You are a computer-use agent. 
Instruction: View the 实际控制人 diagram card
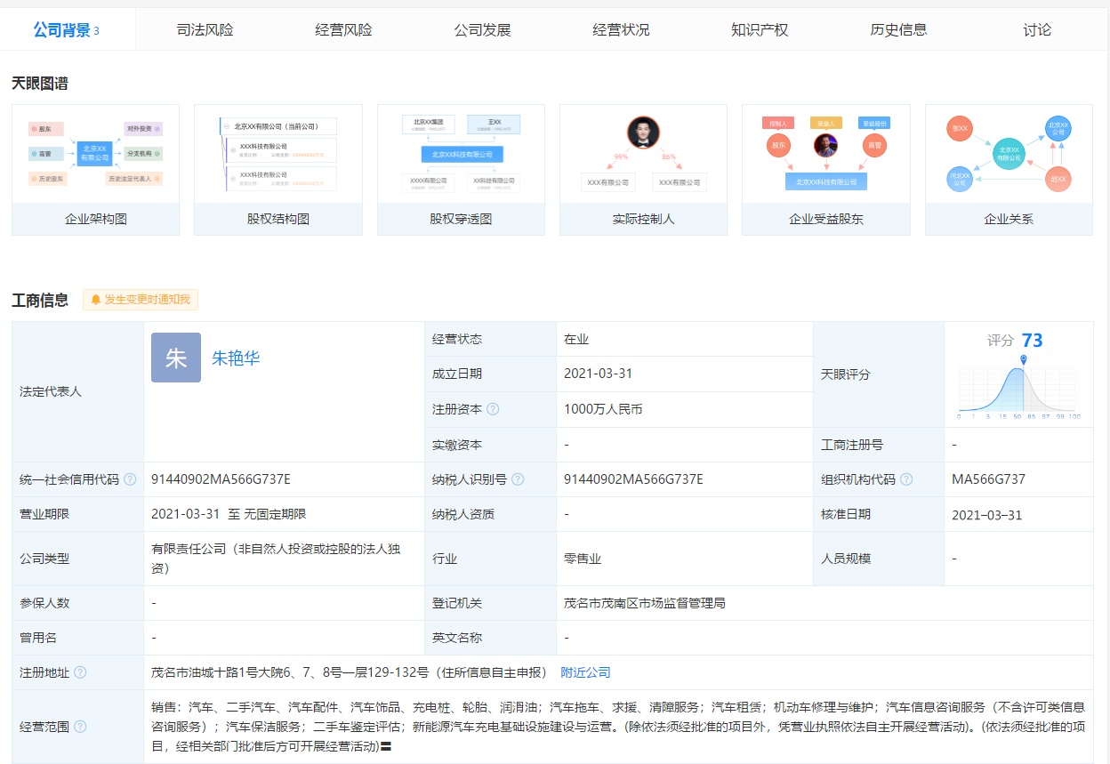point(643,170)
